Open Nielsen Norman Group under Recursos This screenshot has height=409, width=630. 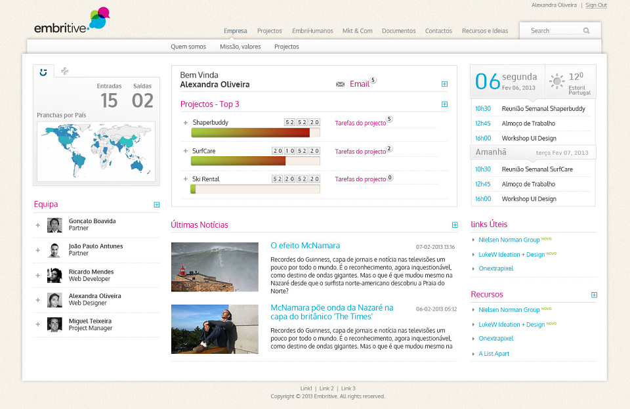pos(509,310)
